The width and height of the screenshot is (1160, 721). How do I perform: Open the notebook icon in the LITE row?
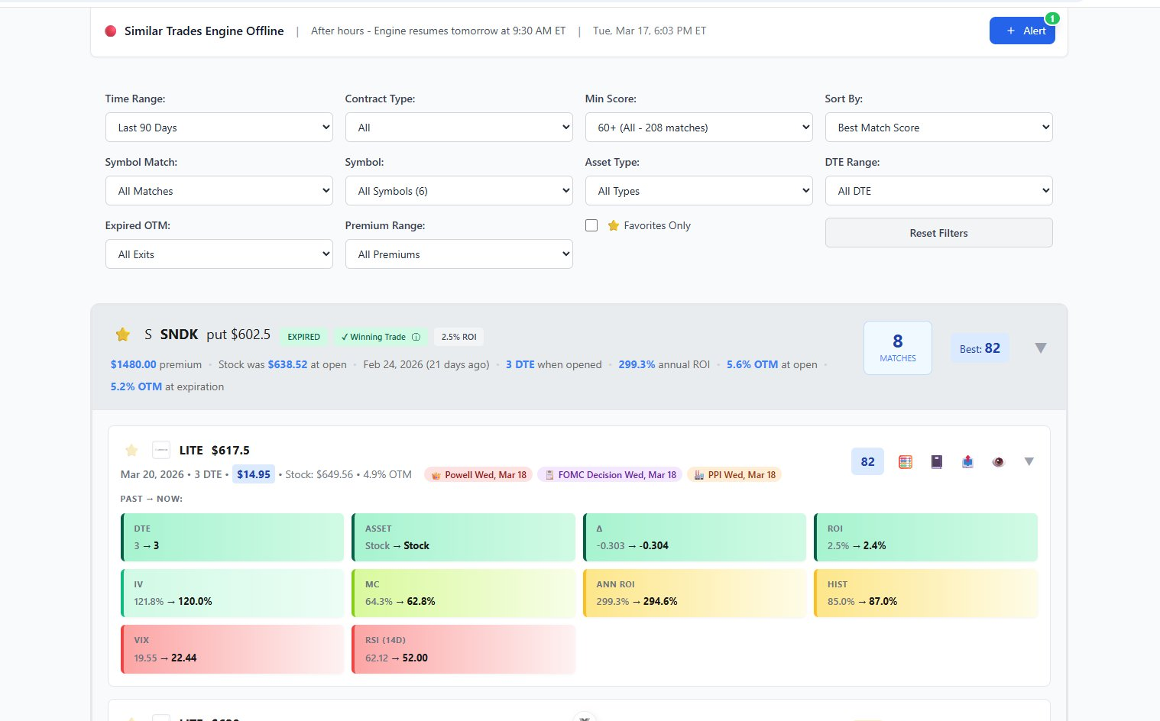[936, 461]
